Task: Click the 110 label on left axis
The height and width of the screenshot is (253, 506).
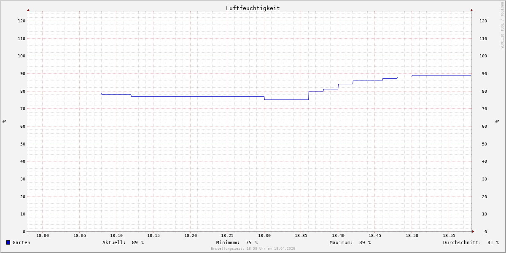Action: point(22,38)
